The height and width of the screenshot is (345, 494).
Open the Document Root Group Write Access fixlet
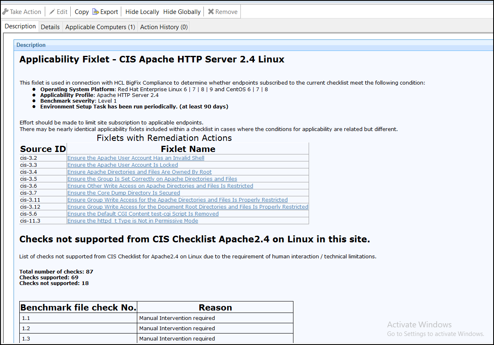(x=187, y=207)
